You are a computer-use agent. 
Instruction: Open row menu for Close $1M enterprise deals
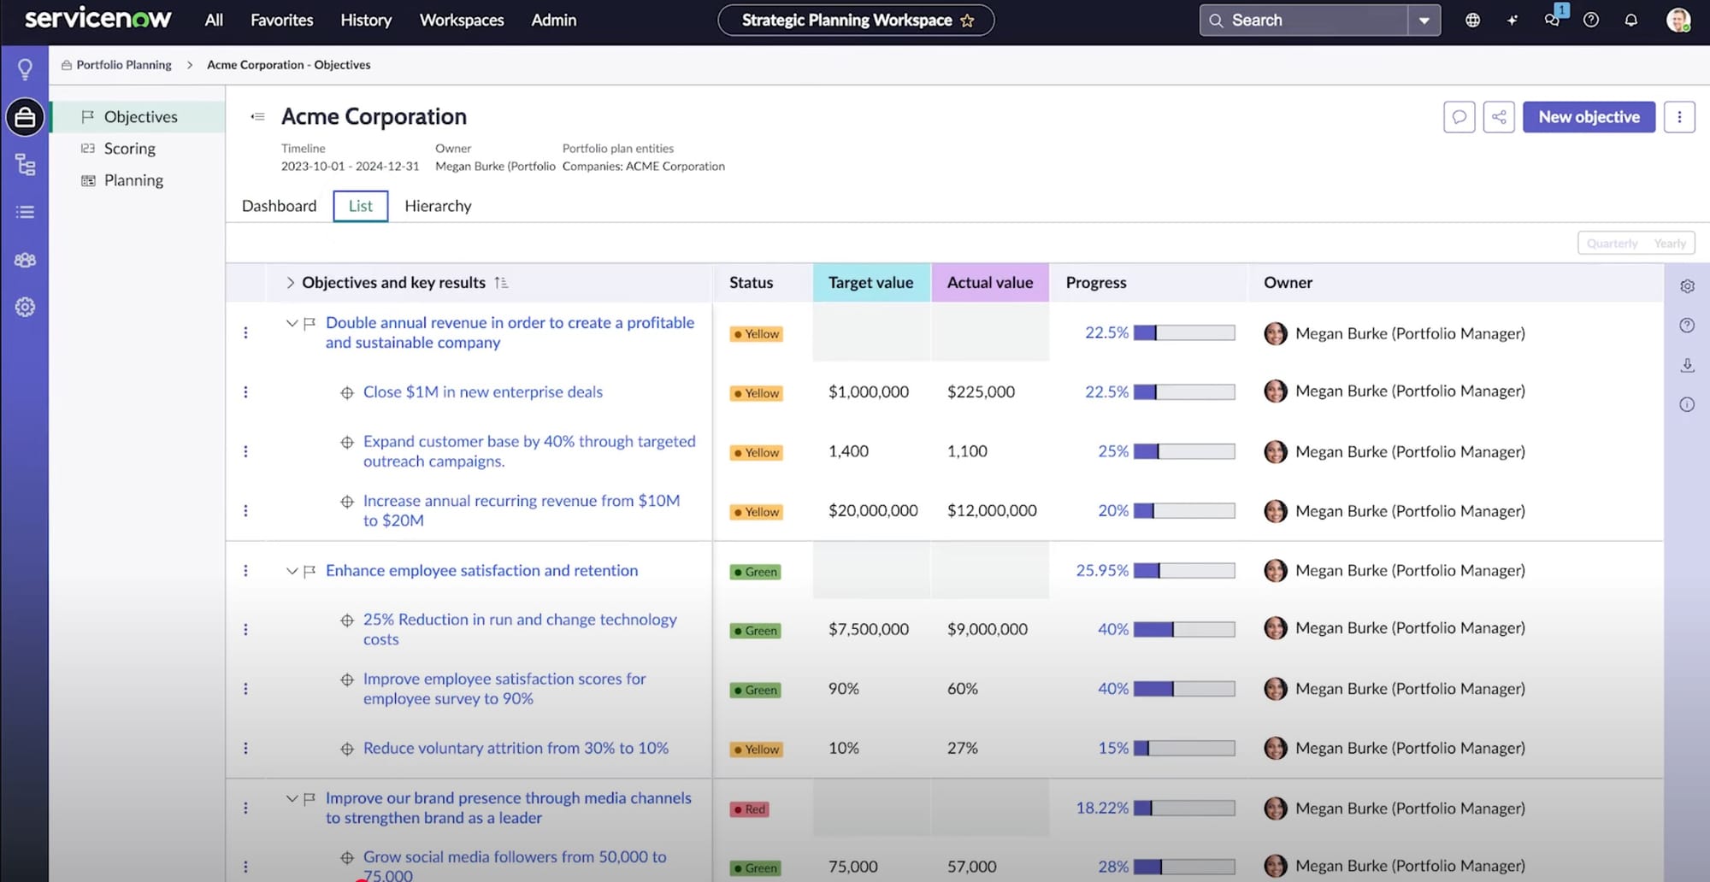pyautogui.click(x=245, y=392)
